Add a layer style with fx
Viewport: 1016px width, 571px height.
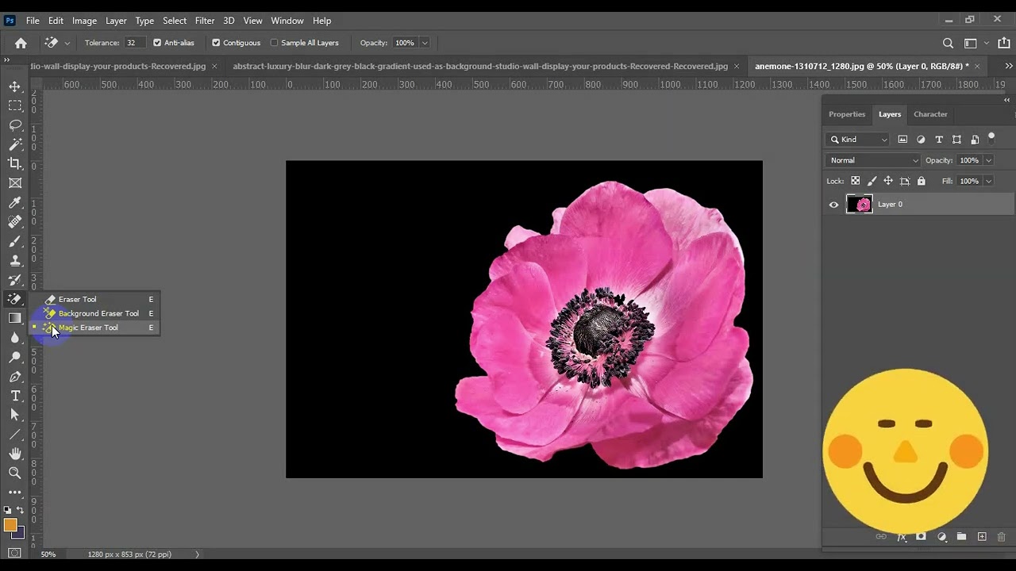pos(902,537)
